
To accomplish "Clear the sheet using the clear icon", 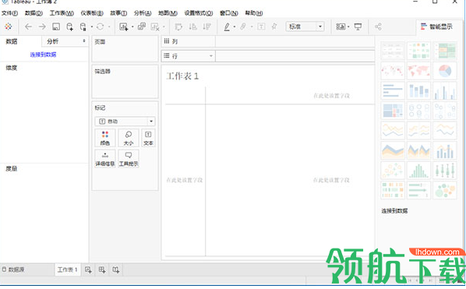I will click(x=155, y=26).
